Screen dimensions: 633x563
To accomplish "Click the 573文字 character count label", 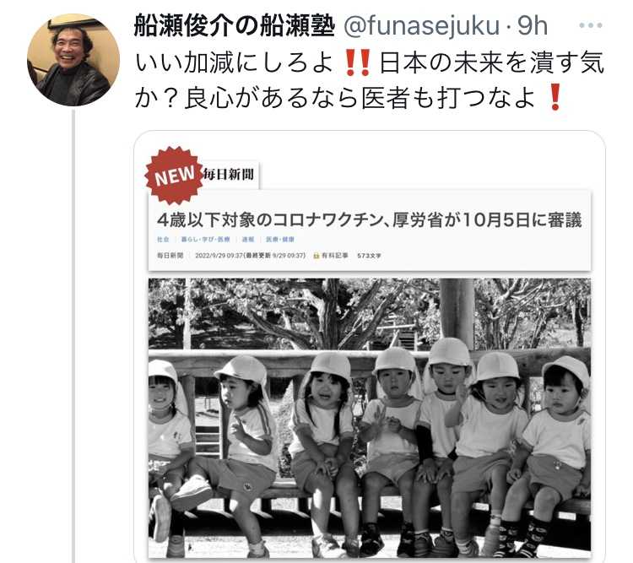I will [369, 256].
